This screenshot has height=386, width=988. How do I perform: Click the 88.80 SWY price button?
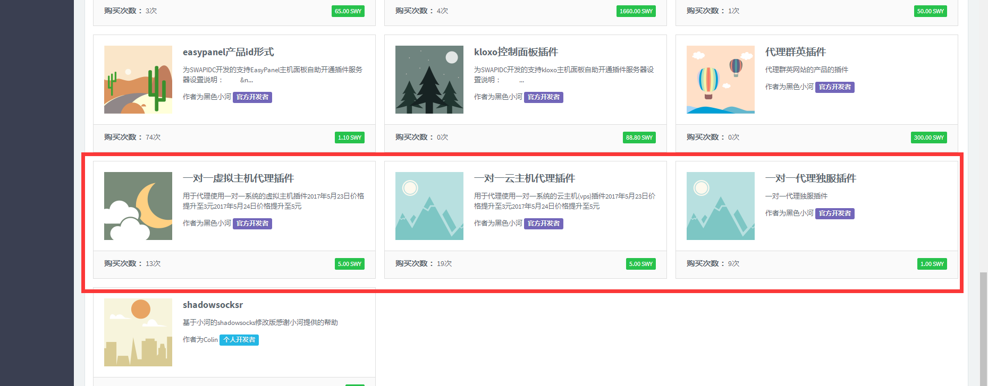(639, 138)
